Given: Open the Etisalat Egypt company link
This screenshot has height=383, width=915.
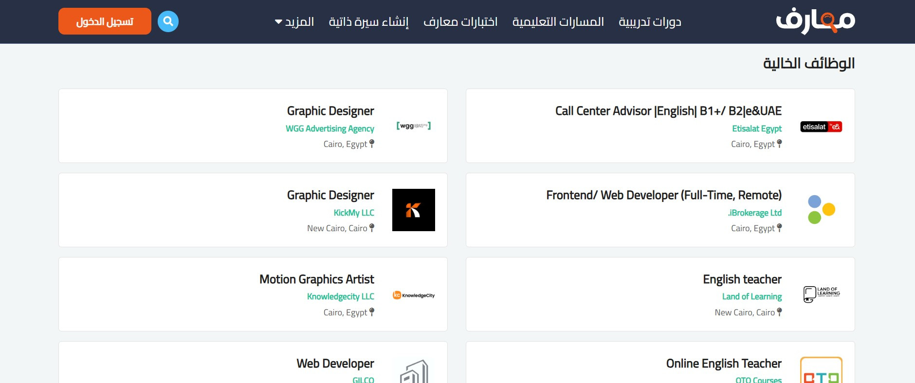Looking at the screenshot, I should (x=757, y=128).
